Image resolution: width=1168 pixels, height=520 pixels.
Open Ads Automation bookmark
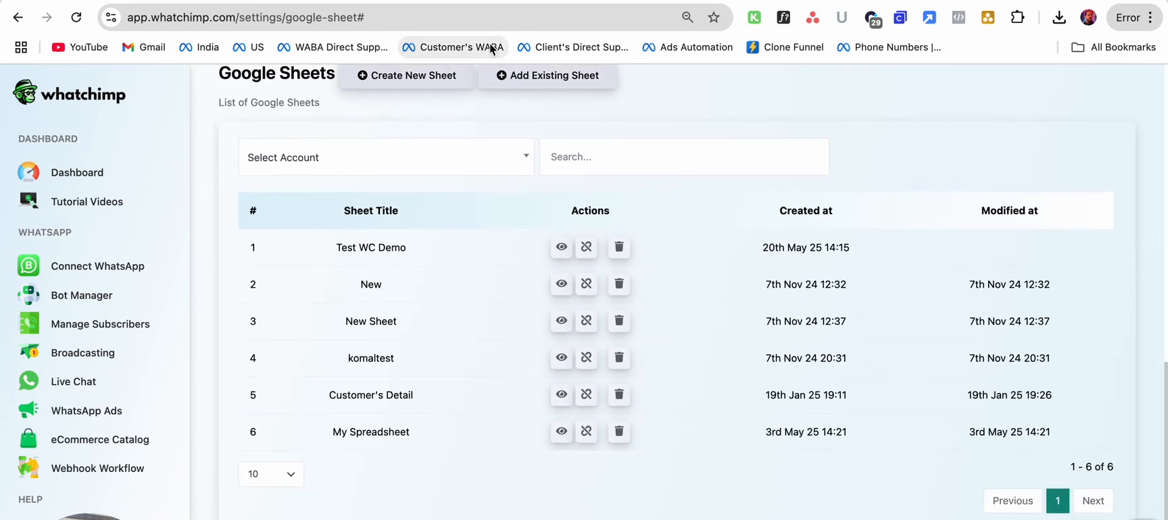tap(687, 47)
